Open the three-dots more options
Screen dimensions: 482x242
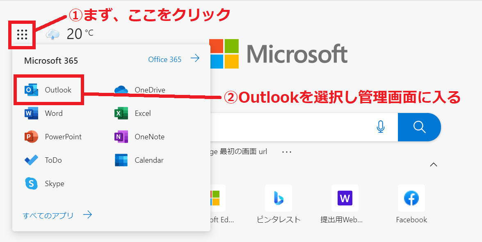[x=286, y=152]
